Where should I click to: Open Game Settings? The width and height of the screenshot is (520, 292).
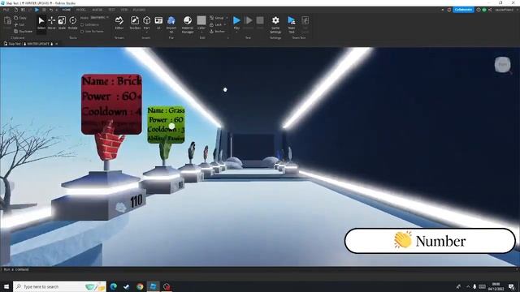tap(275, 24)
